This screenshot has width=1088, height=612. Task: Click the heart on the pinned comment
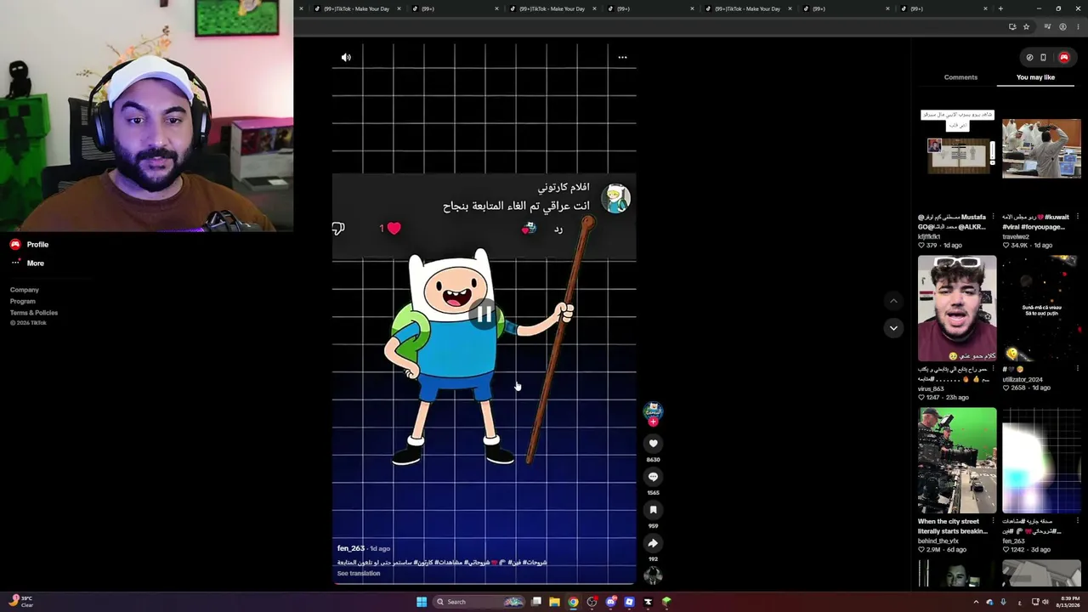[x=394, y=228]
